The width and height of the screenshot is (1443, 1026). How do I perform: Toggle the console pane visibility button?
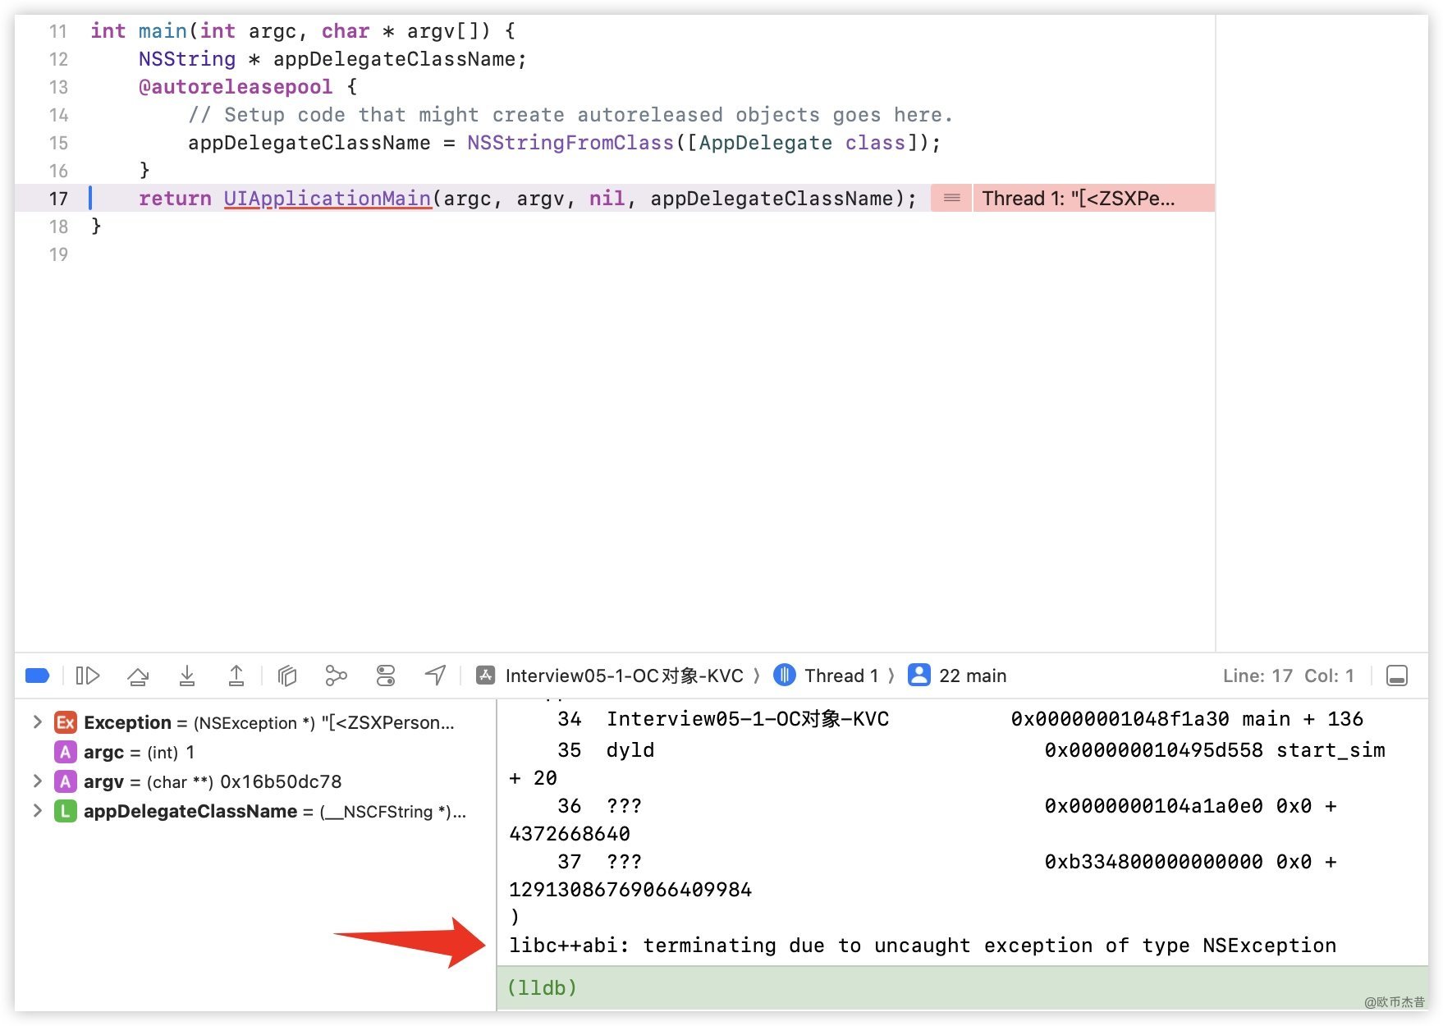(1396, 676)
